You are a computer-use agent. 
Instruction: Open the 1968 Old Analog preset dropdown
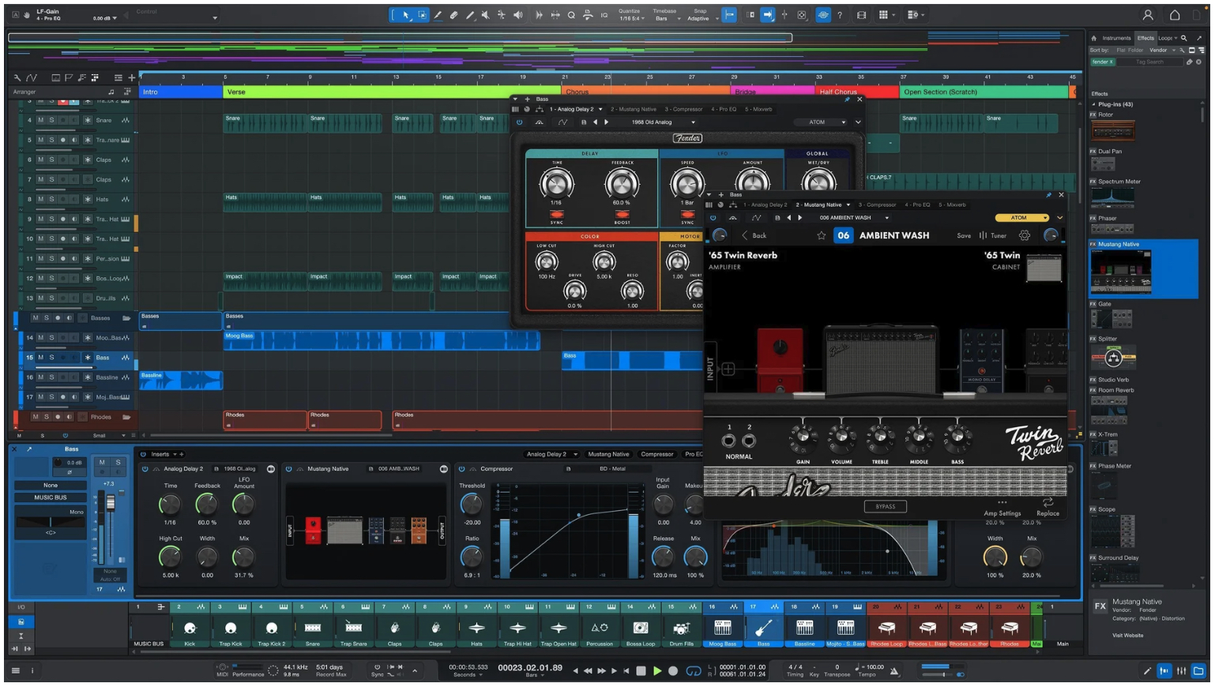pyautogui.click(x=662, y=122)
